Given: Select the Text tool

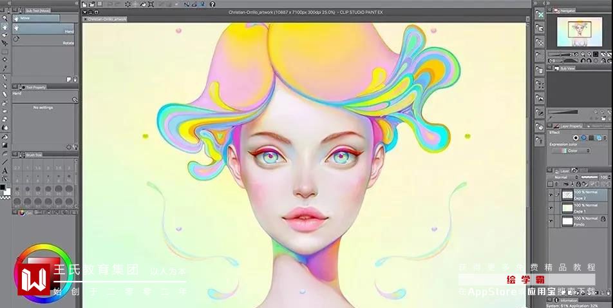Looking at the screenshot, I should click(5, 171).
